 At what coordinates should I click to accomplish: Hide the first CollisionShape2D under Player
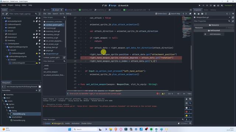39,25
